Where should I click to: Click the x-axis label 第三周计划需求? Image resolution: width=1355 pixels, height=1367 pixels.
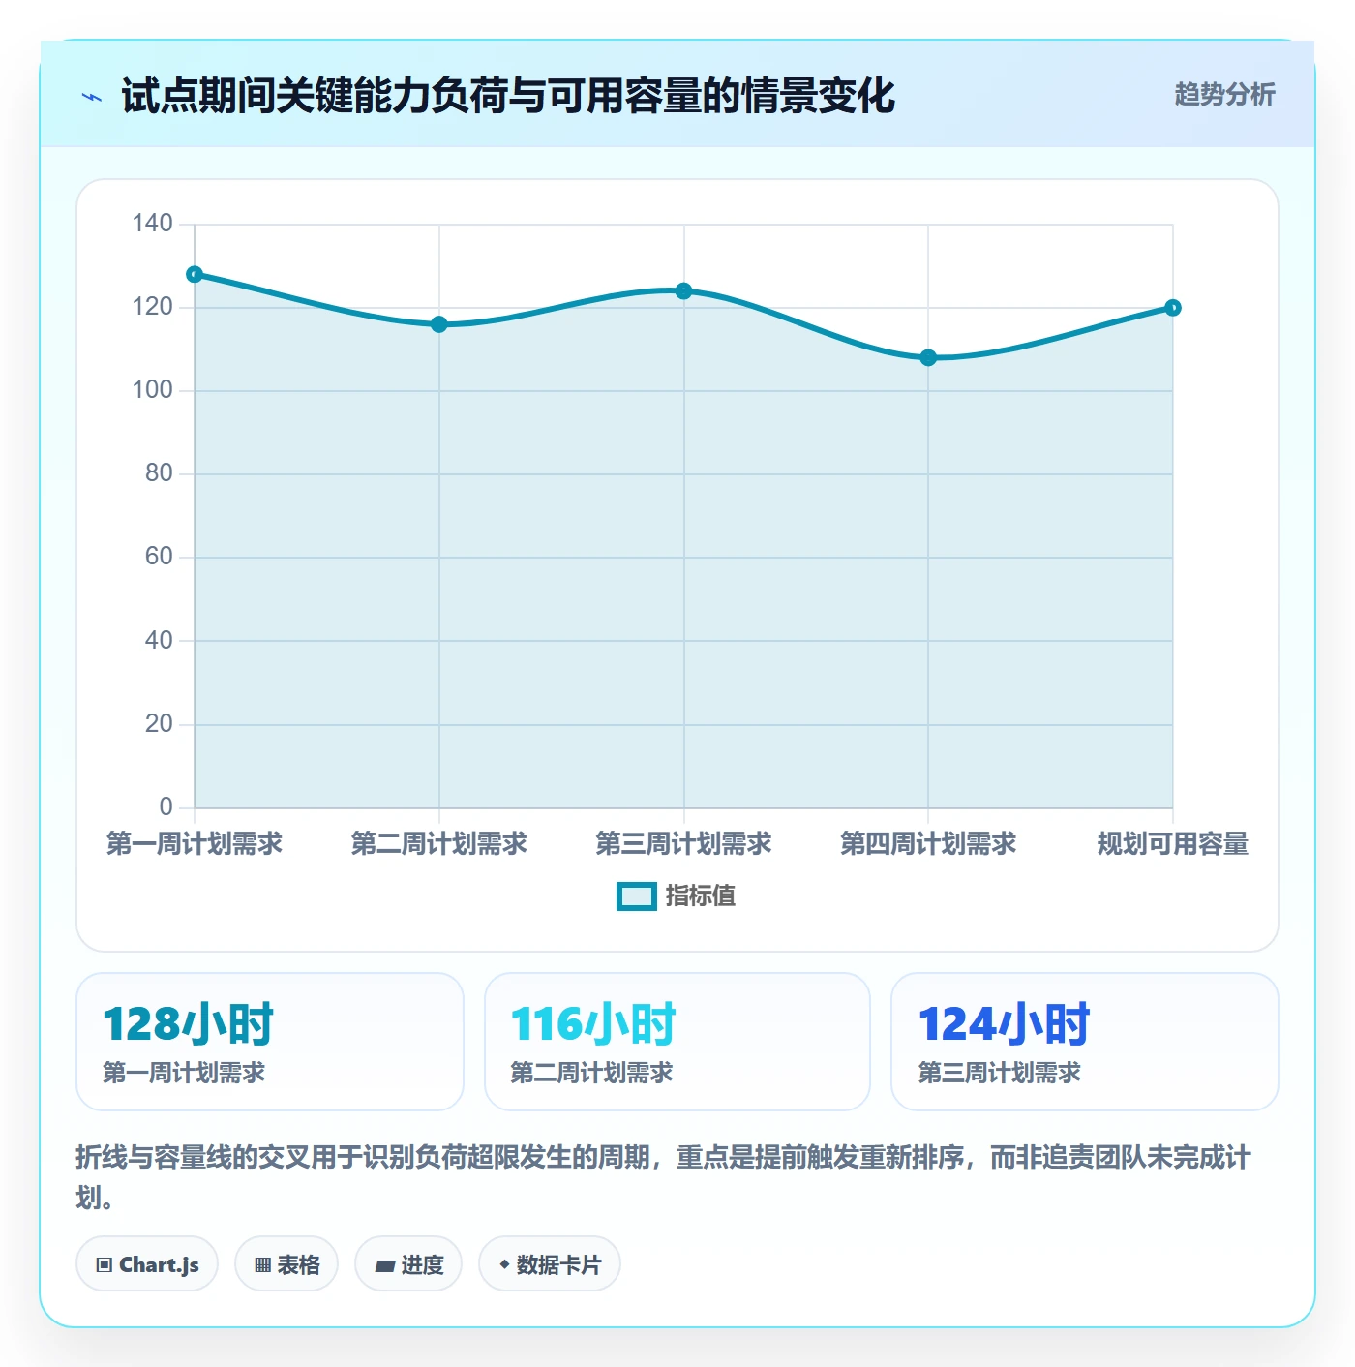[684, 844]
